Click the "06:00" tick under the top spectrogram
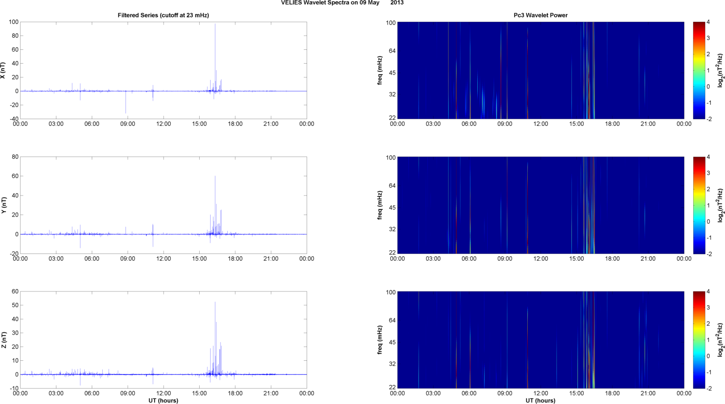725x404 pixels. point(469,124)
